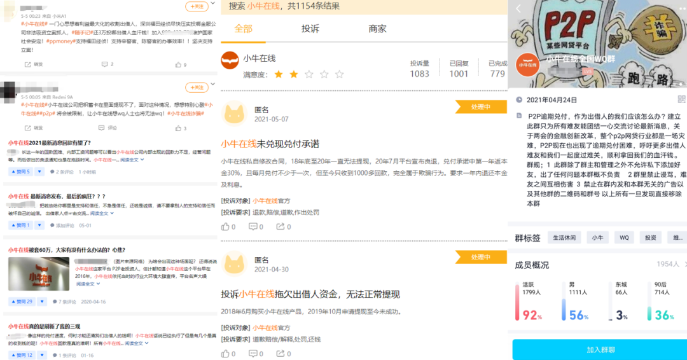Comment on the 拖欠出借人资金 complaint
The height and width of the screenshot is (360, 687).
click(256, 354)
